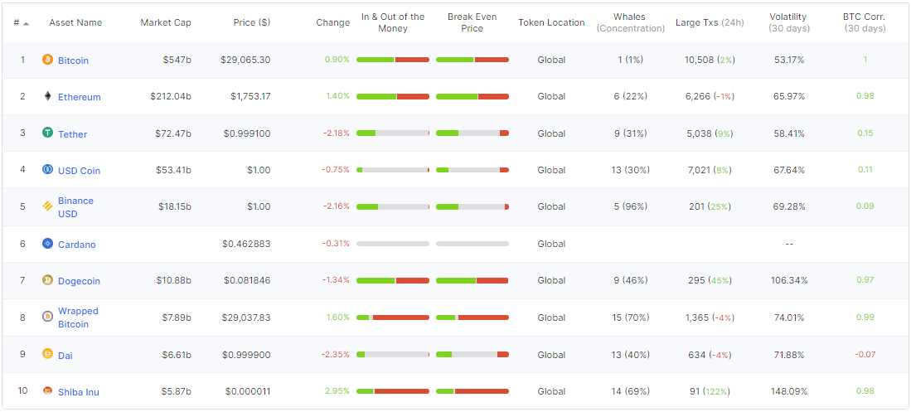Click the Cardano icon
Screen dimensions: 911x412
tap(47, 244)
